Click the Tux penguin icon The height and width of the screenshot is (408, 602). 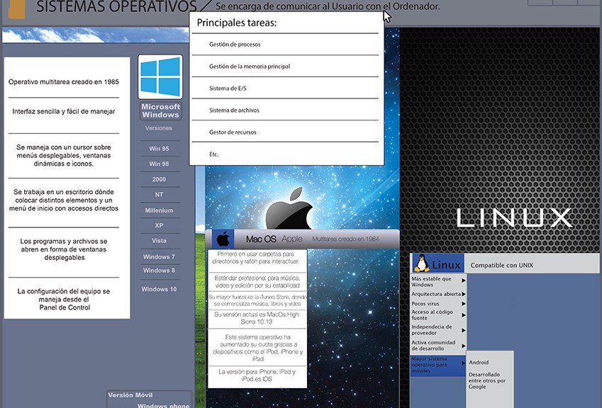423,264
